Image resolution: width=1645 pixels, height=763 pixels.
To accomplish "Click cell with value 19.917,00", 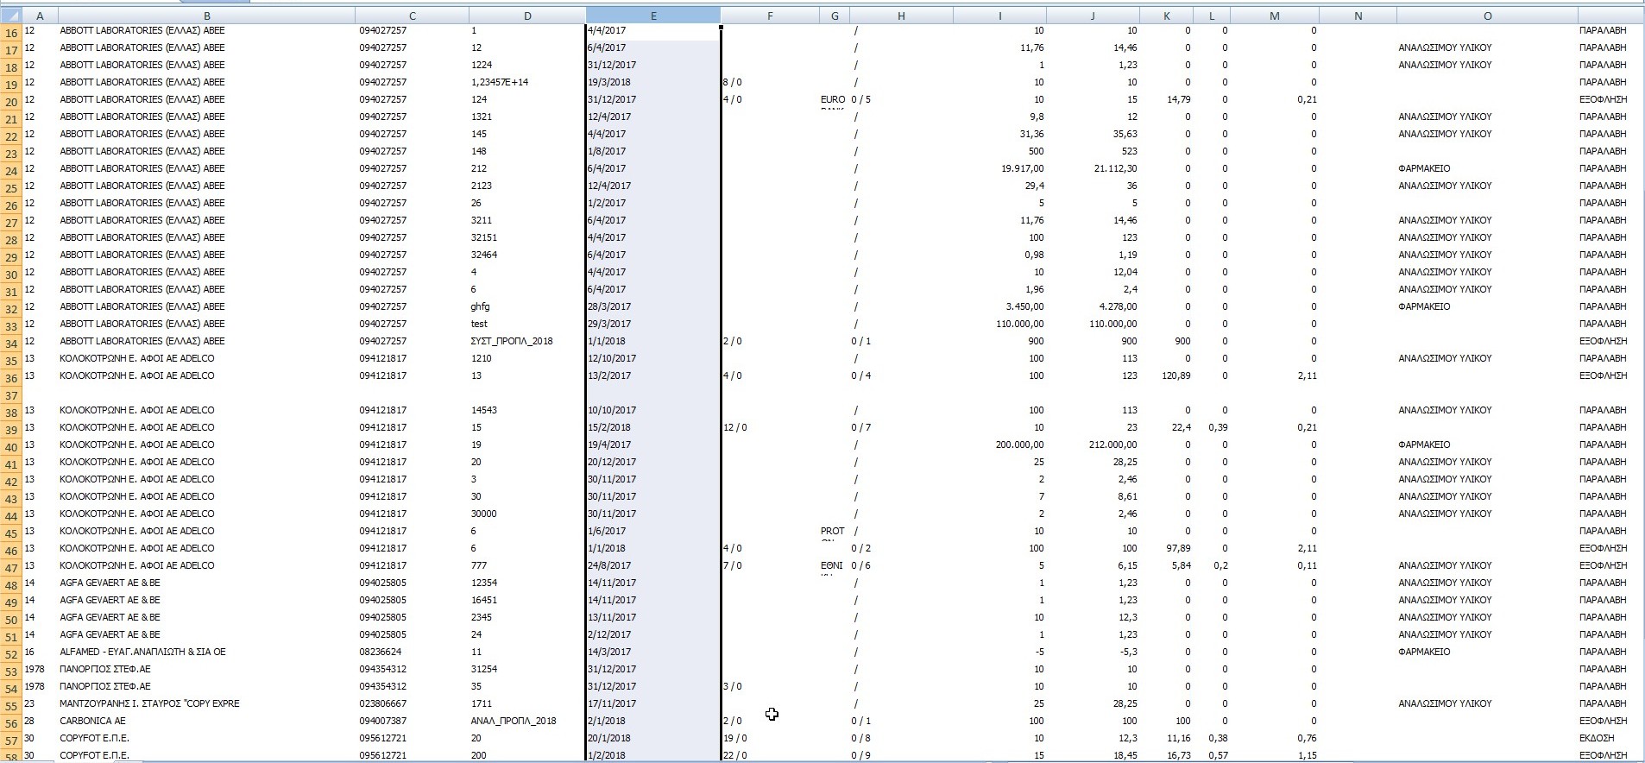I will click(x=999, y=168).
